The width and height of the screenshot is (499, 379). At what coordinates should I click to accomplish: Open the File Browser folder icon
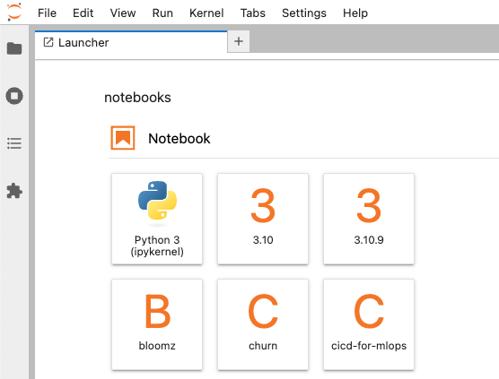click(x=14, y=48)
